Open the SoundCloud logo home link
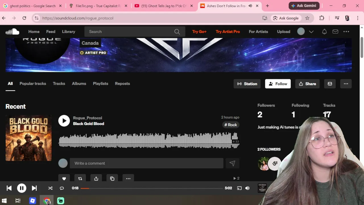Screen dimensions: 364x205 click(x=12, y=32)
